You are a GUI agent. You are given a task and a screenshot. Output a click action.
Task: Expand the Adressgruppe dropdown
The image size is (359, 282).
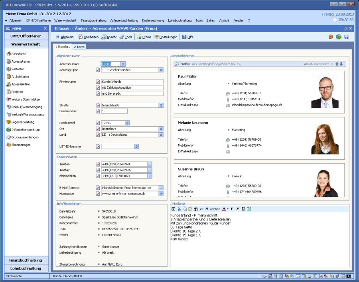(161, 70)
